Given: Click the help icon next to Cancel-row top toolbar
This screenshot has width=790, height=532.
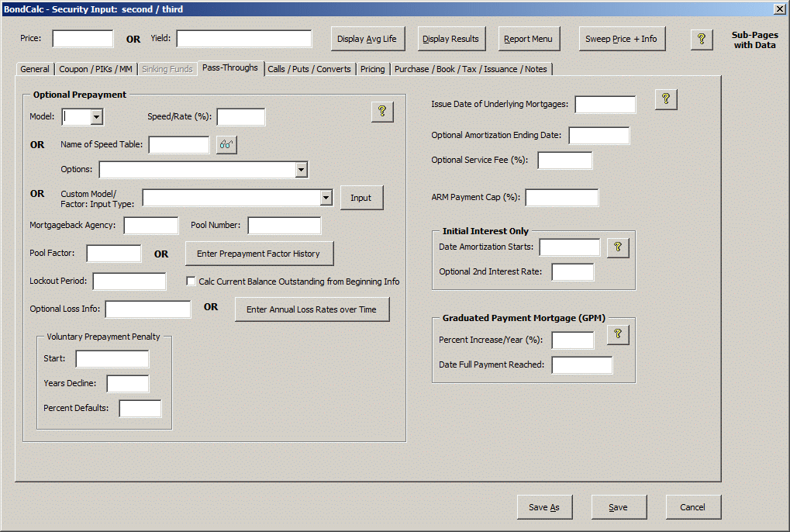Looking at the screenshot, I should click(x=701, y=39).
